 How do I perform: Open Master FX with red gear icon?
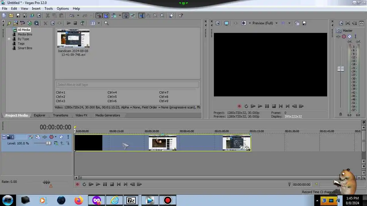pyautogui.click(x=344, y=36)
